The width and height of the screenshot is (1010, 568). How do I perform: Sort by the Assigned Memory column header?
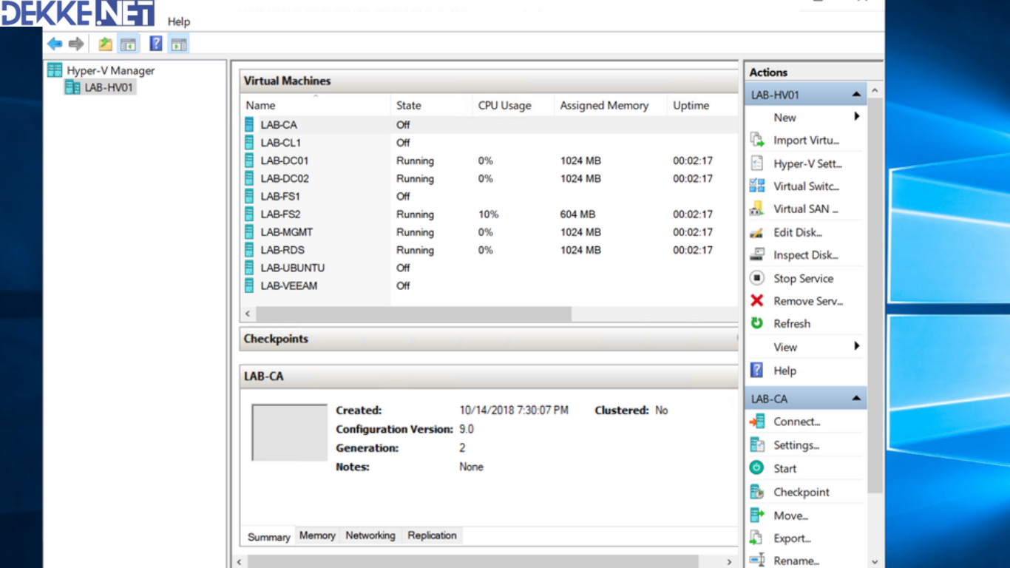(611, 105)
